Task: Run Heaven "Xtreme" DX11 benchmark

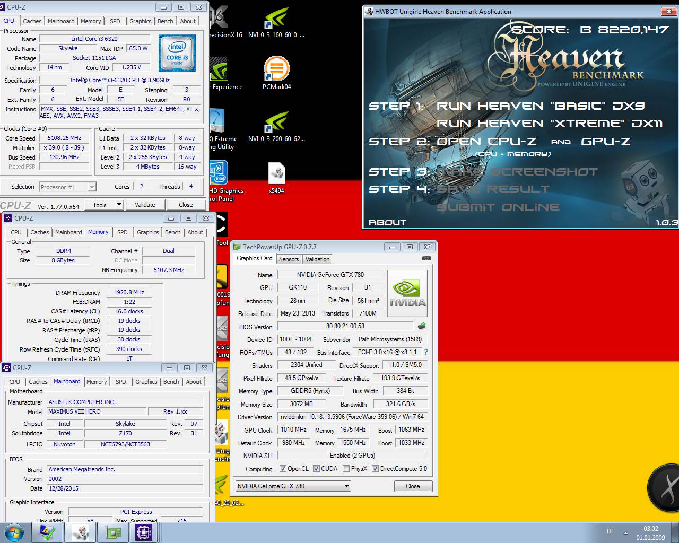Action: [x=550, y=124]
